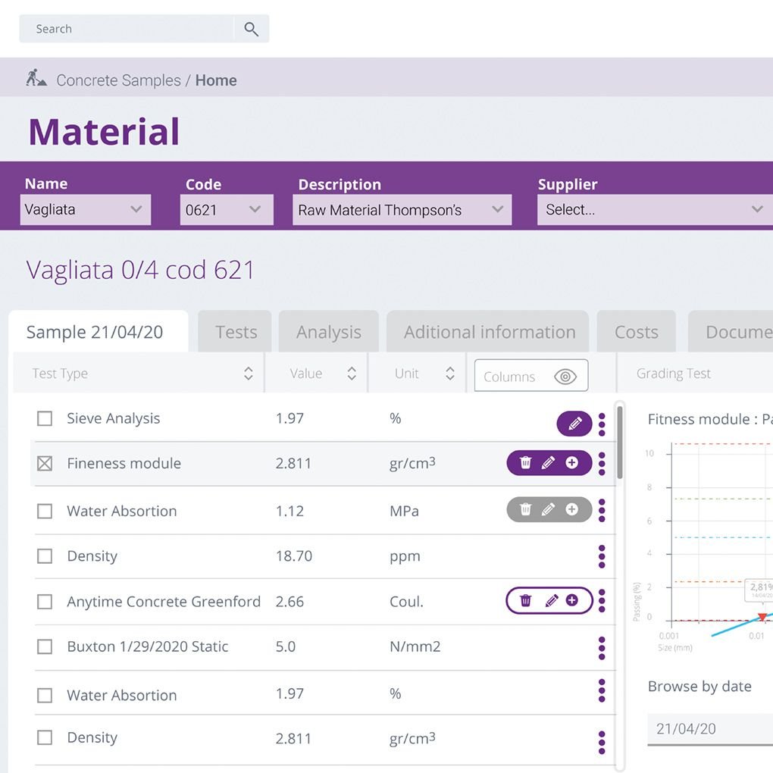Uncheck the Fineness module checkbox
Screen dimensions: 773x773
click(45, 463)
